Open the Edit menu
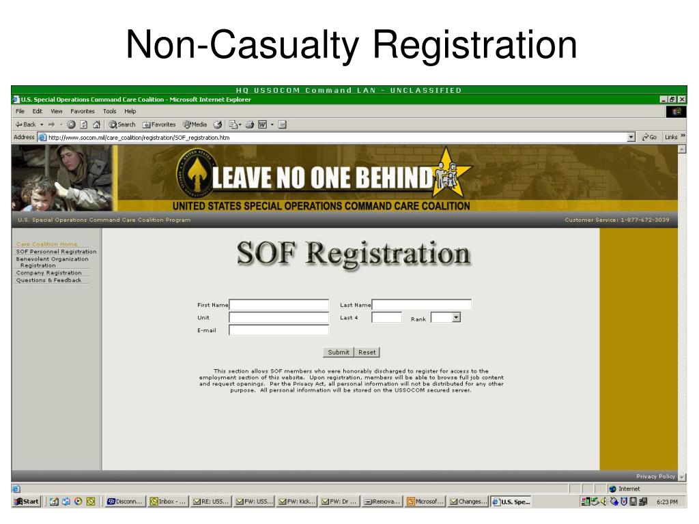The image size is (699, 524). point(38,111)
